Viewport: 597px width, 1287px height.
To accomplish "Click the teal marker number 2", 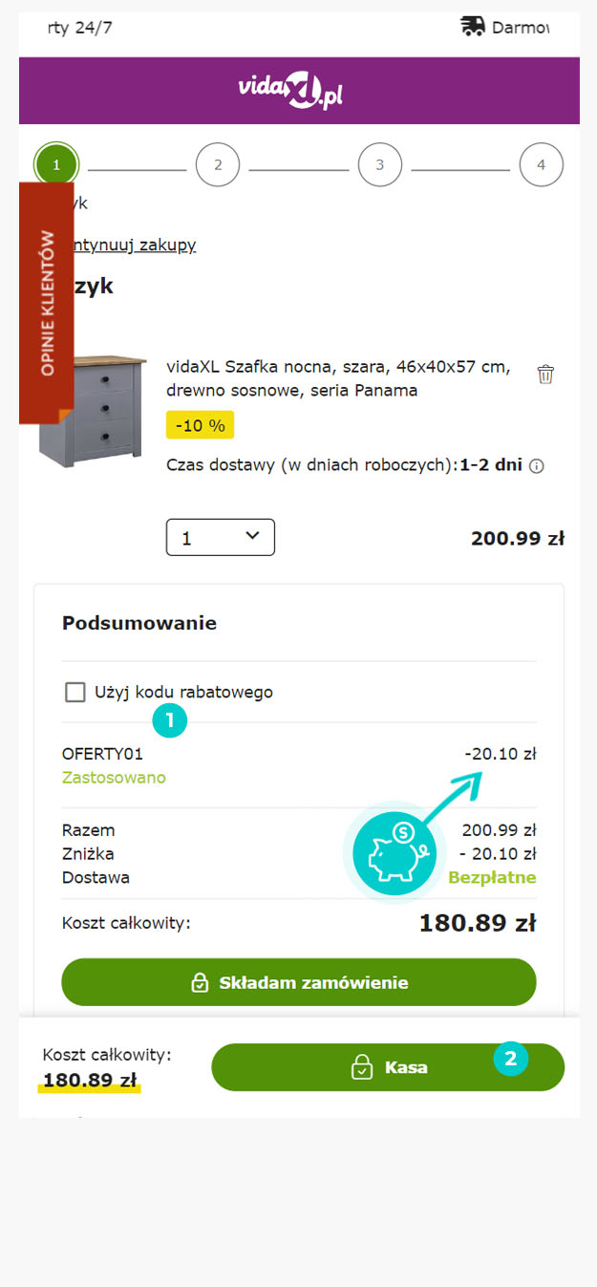I will pos(511,1059).
